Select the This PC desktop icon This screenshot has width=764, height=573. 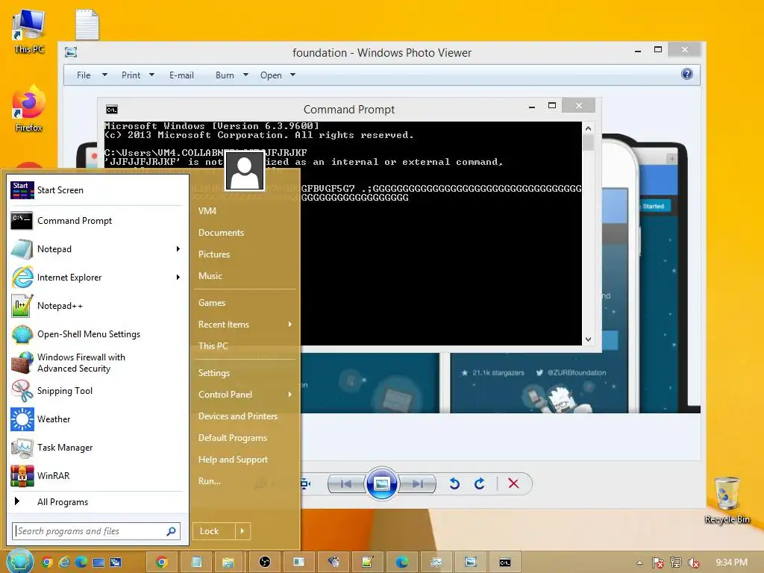(29, 31)
